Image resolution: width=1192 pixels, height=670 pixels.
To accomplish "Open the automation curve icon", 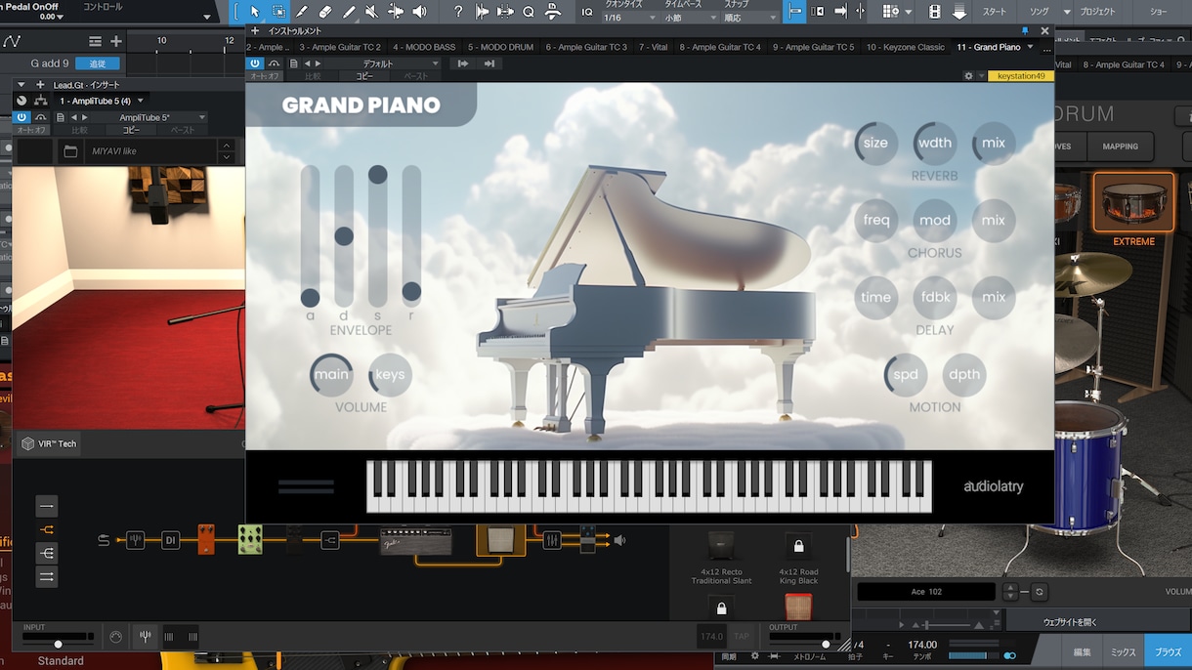I will click(12, 41).
